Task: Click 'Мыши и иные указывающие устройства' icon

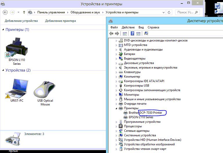Action: (x=121, y=99)
